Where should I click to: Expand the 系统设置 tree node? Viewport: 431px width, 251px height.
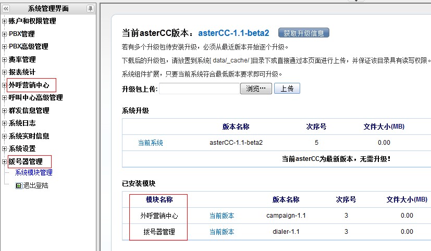click(x=5, y=149)
